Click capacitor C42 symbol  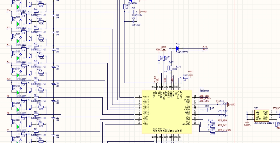[133, 11]
